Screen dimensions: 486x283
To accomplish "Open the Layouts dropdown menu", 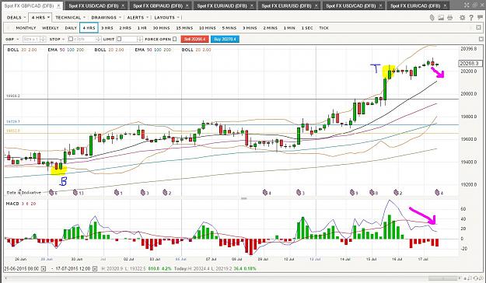I will coord(166,18).
